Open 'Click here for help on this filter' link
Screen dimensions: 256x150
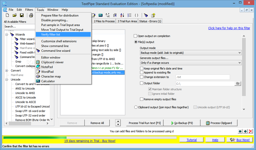point(229,28)
